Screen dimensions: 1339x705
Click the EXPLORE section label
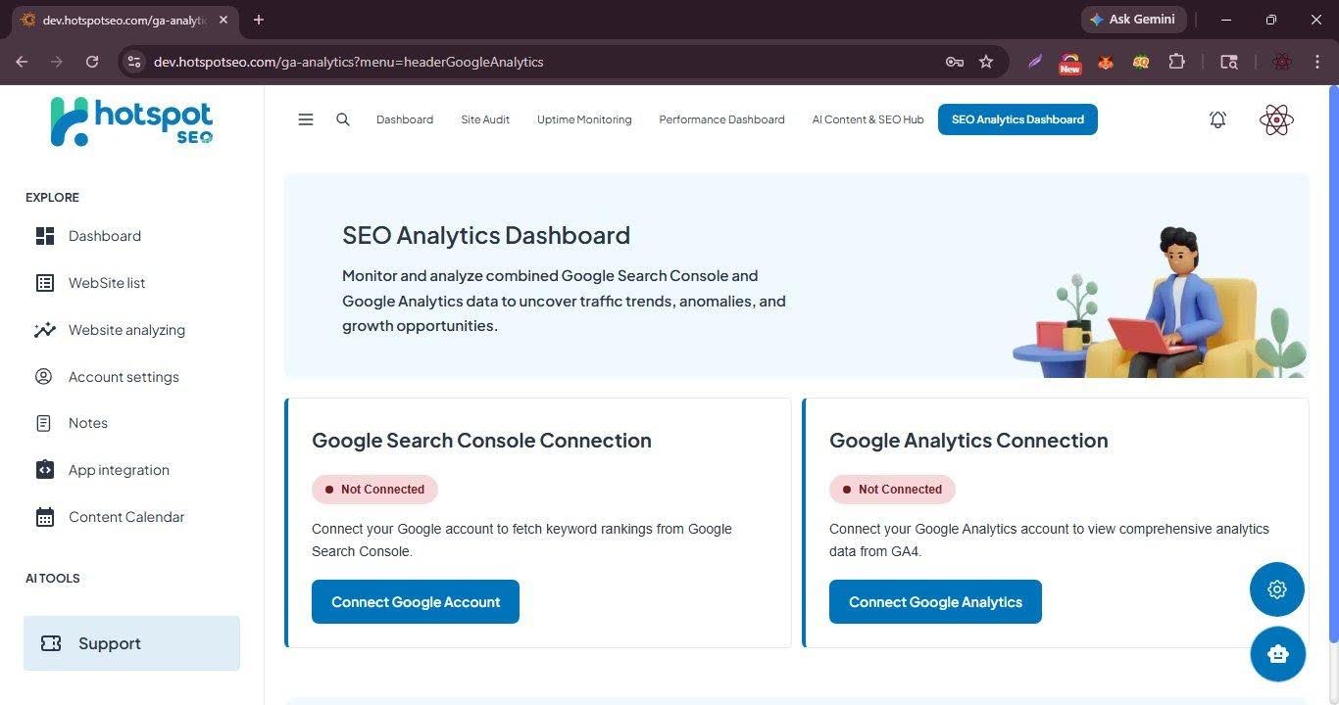52,198
